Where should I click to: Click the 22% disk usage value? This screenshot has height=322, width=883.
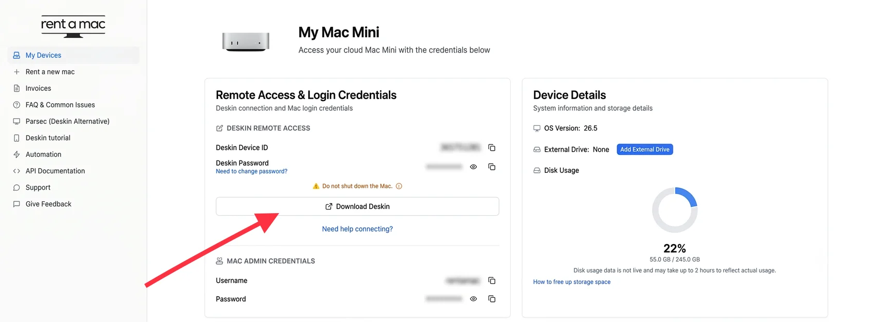coord(675,248)
